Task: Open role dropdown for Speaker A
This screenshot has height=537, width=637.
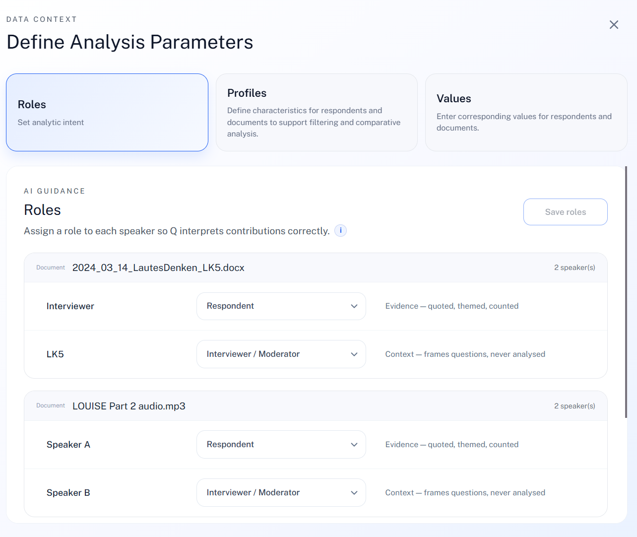Action: click(x=281, y=445)
